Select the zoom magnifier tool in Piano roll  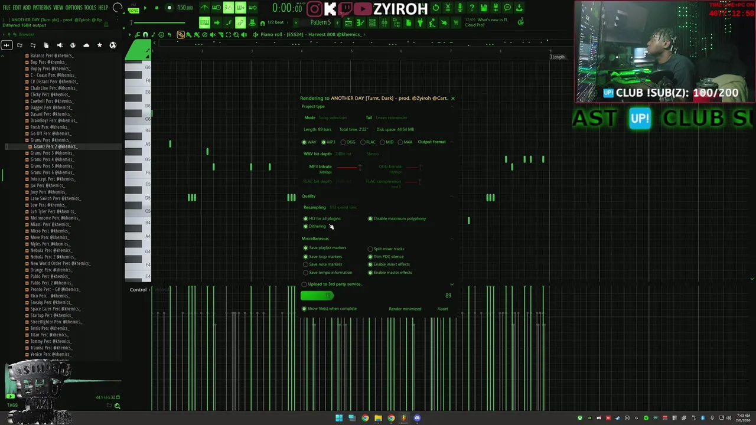point(236,35)
